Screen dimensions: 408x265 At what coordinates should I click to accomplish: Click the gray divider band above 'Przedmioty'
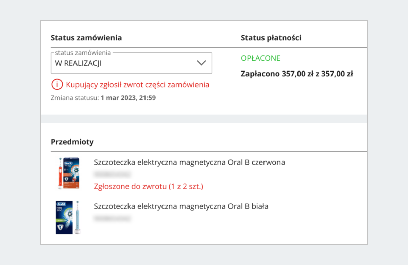pyautogui.click(x=204, y=119)
